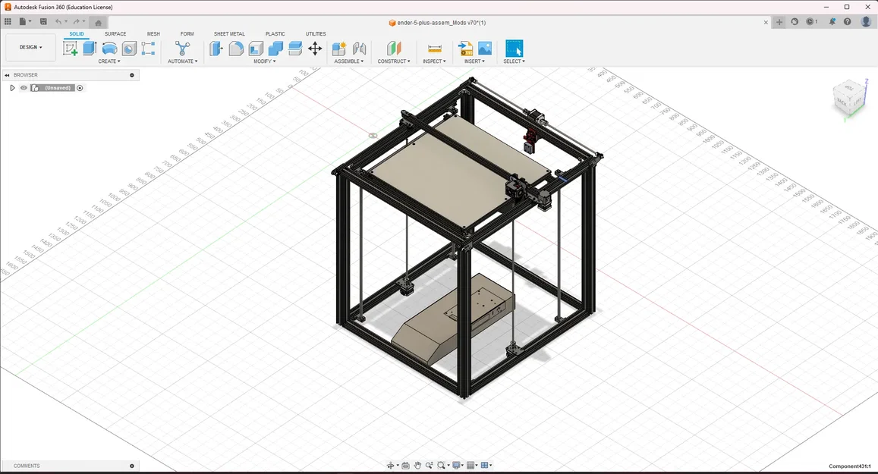This screenshot has width=878, height=474.
Task: Switch to the Surface tab
Action: 115,34
